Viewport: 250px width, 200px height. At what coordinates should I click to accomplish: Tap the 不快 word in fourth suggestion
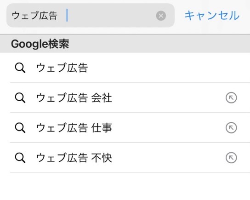point(102,158)
